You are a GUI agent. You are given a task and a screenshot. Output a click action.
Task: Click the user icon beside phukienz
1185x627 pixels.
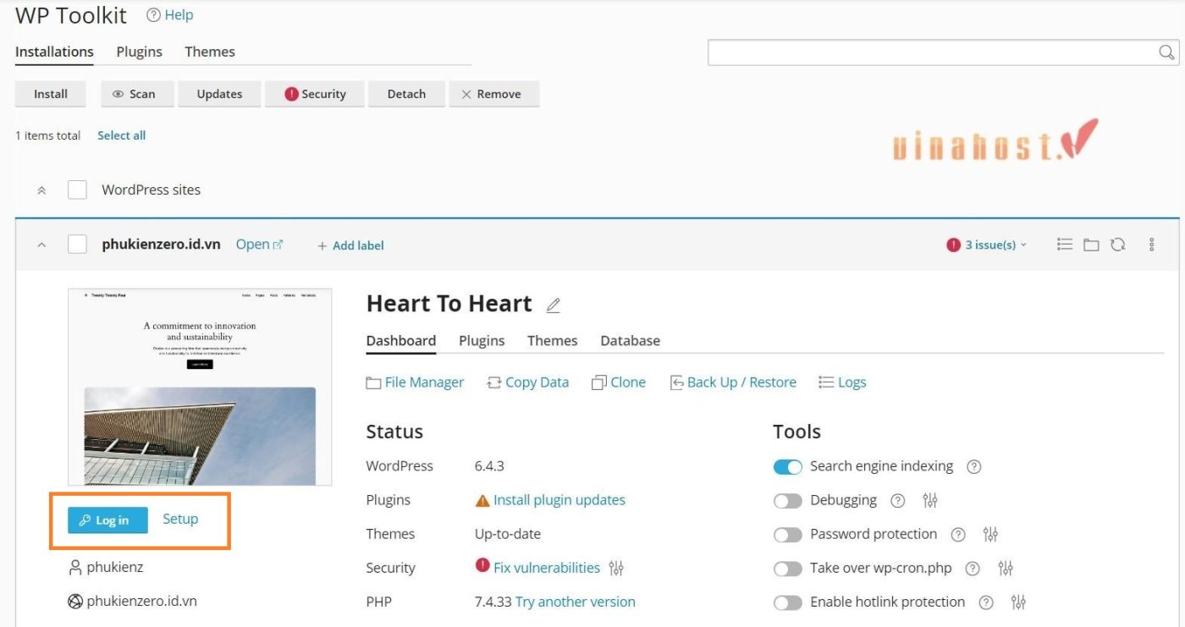click(x=75, y=567)
